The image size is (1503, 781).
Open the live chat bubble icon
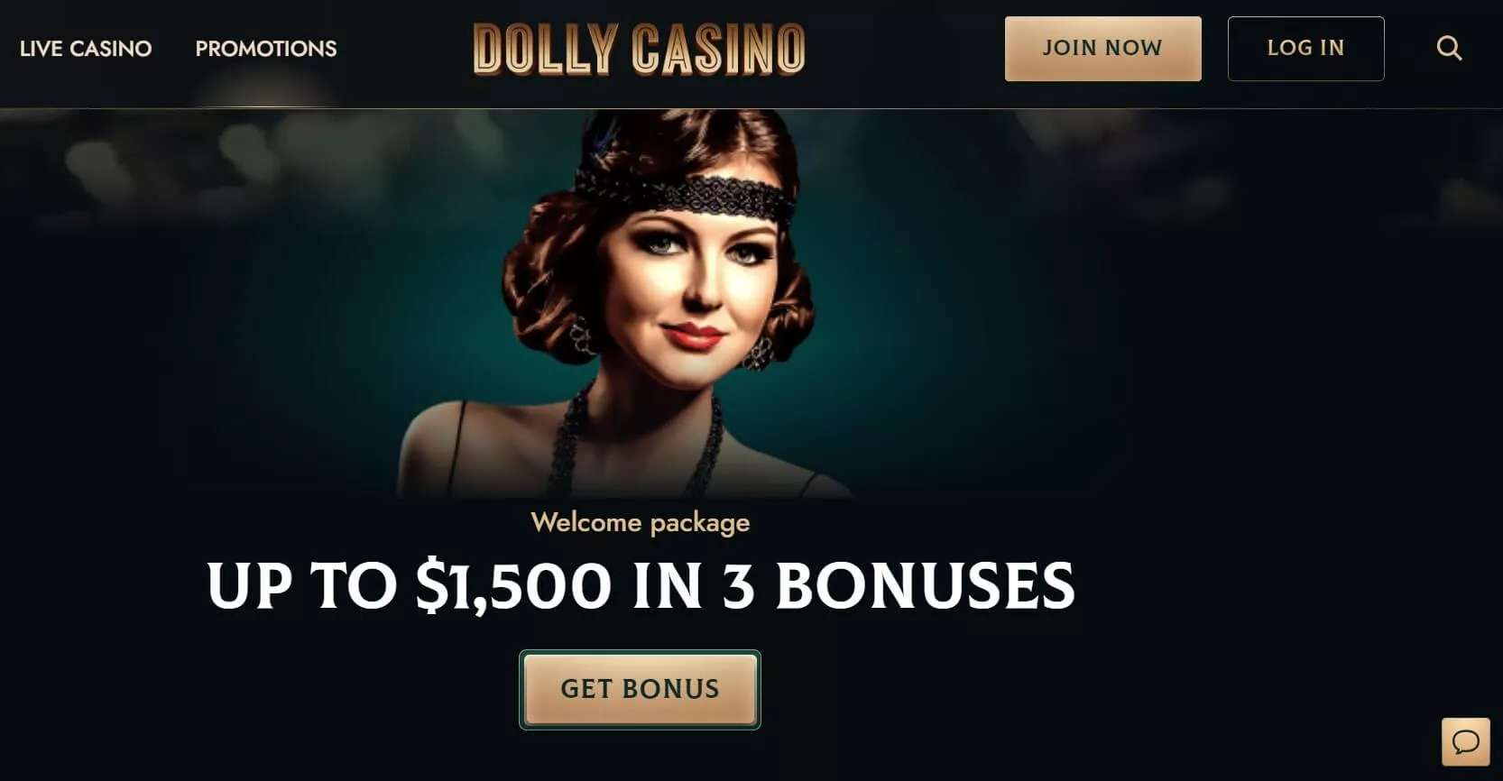click(1465, 741)
